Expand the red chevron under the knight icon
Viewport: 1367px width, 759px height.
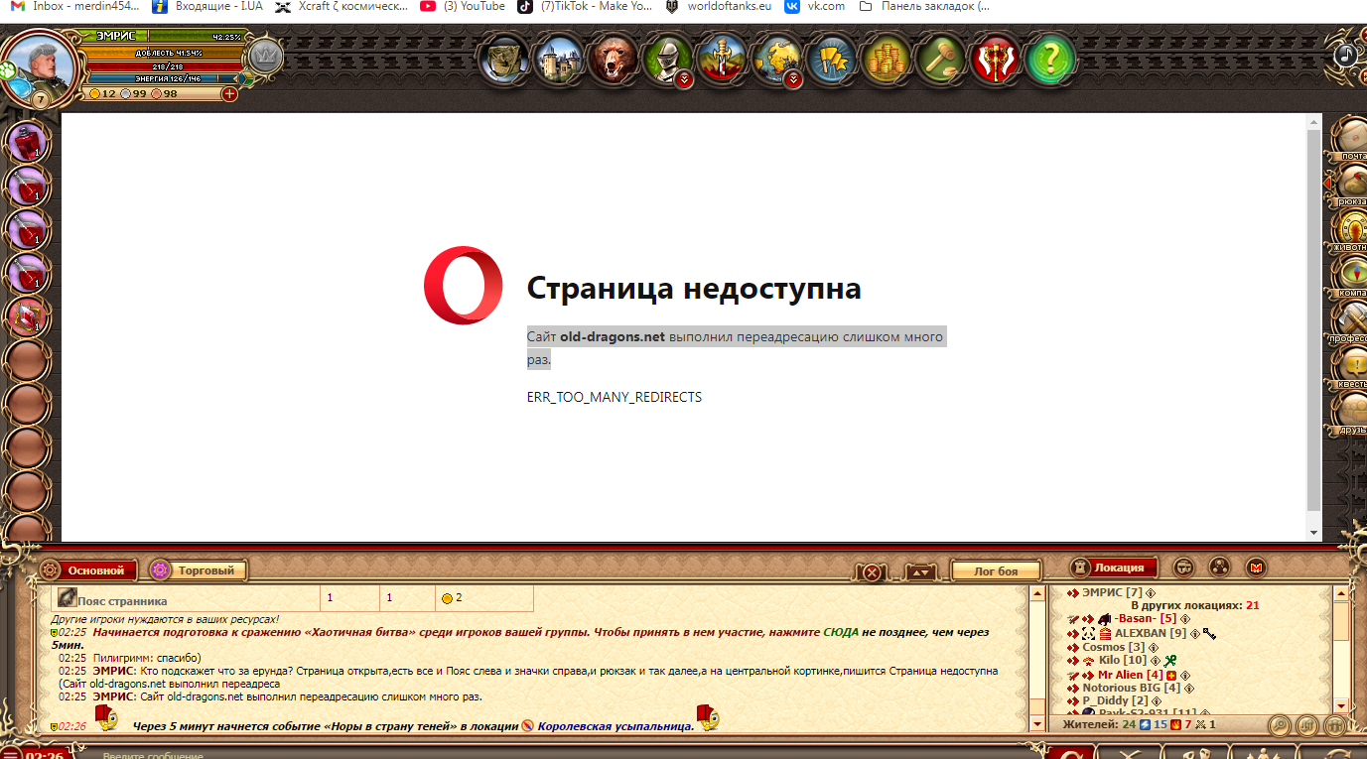(684, 80)
